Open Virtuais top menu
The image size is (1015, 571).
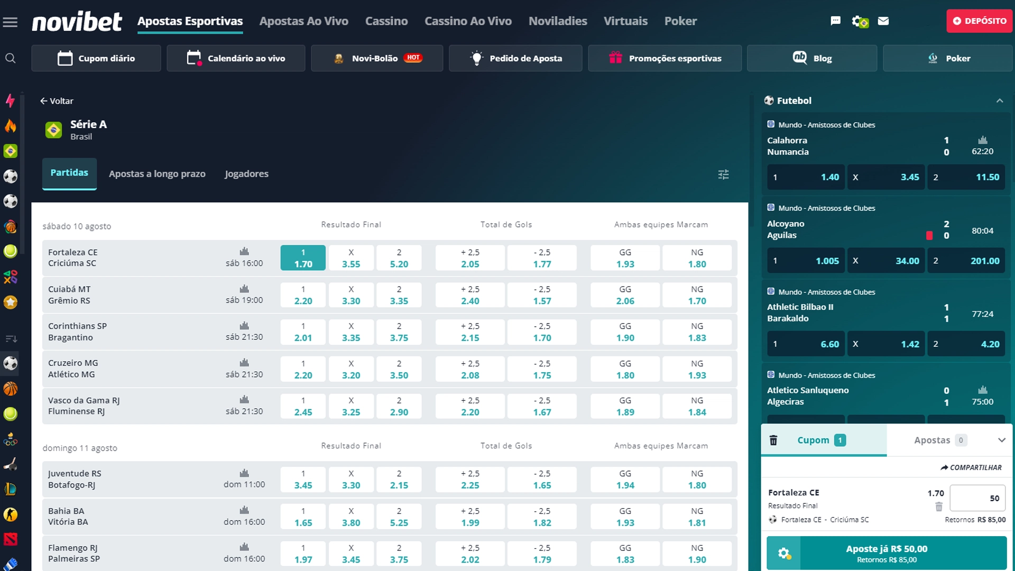pyautogui.click(x=625, y=21)
